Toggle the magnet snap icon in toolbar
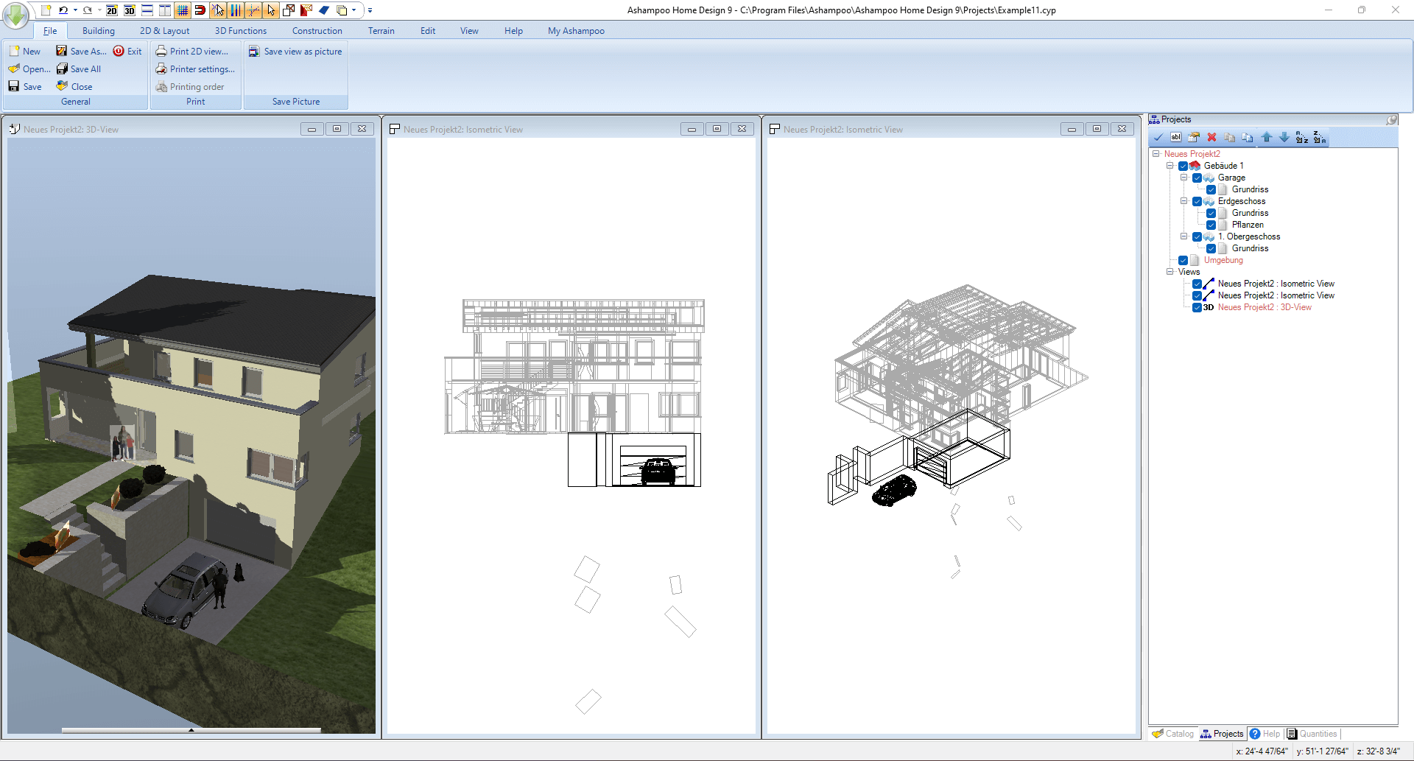Screen dimensions: 1414x761 click(x=200, y=11)
